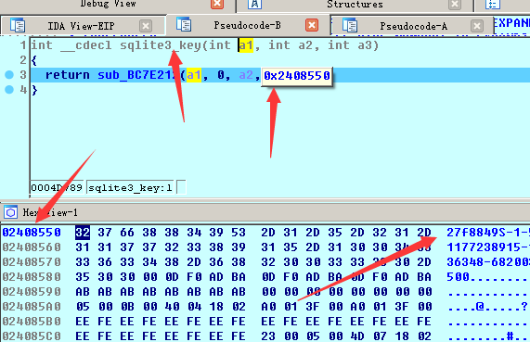Click the selected byte 32 in hex view

point(83,233)
